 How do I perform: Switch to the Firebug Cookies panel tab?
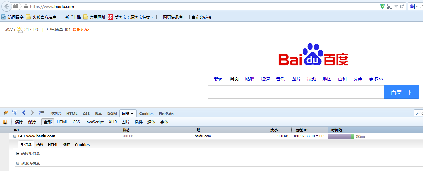pyautogui.click(x=146, y=114)
